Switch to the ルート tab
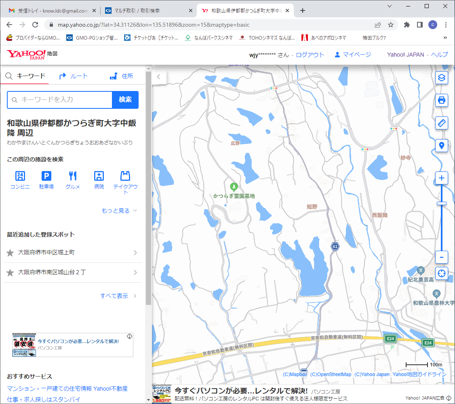This screenshot has height=404, width=455. [x=73, y=76]
